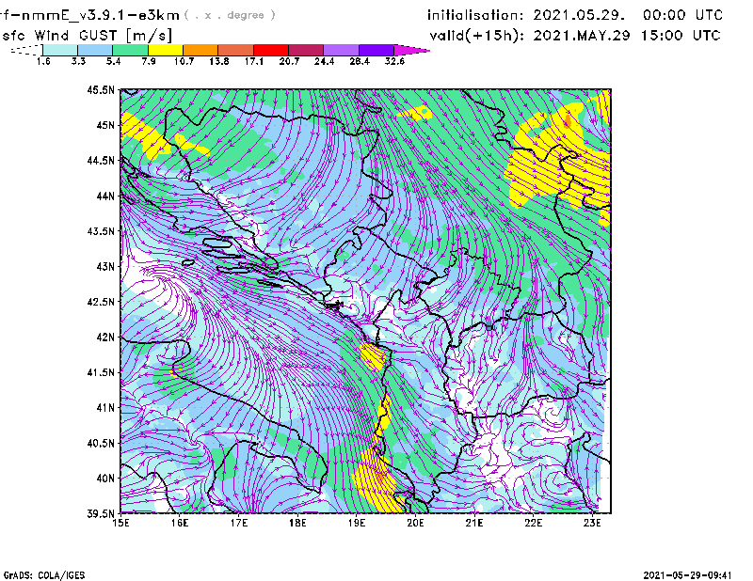Click the 45.5N latitude label
The width and height of the screenshot is (753, 581).
click(101, 89)
